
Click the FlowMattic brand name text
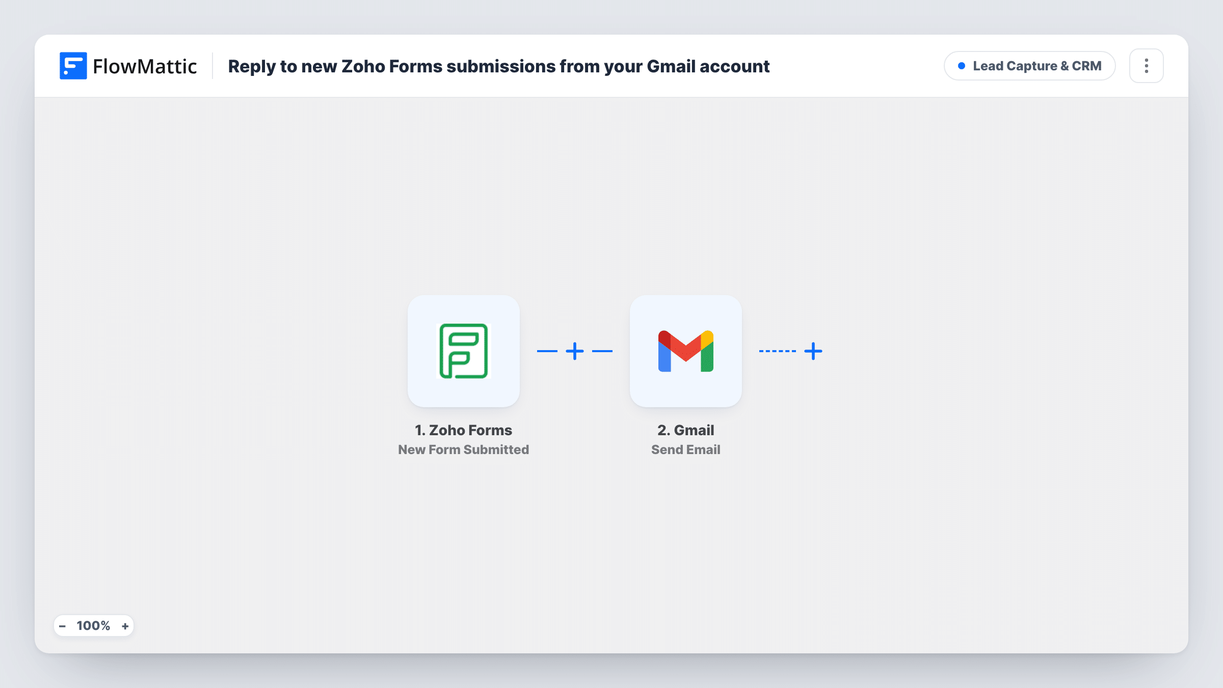[x=145, y=66]
